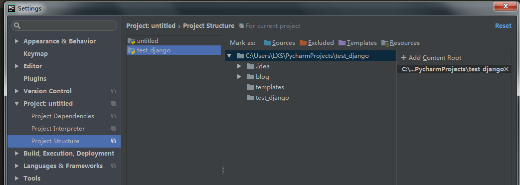
Task: Select the C:\Users\LXS\PycharmProjects\test_django root row
Action: pyautogui.click(x=311, y=56)
